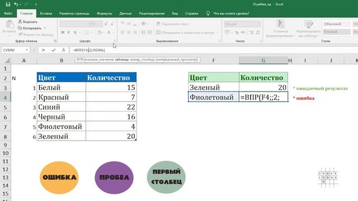Image resolution: width=358 pixels, height=201 pixels.
Task: Click the percent style icon
Action: (237, 32)
